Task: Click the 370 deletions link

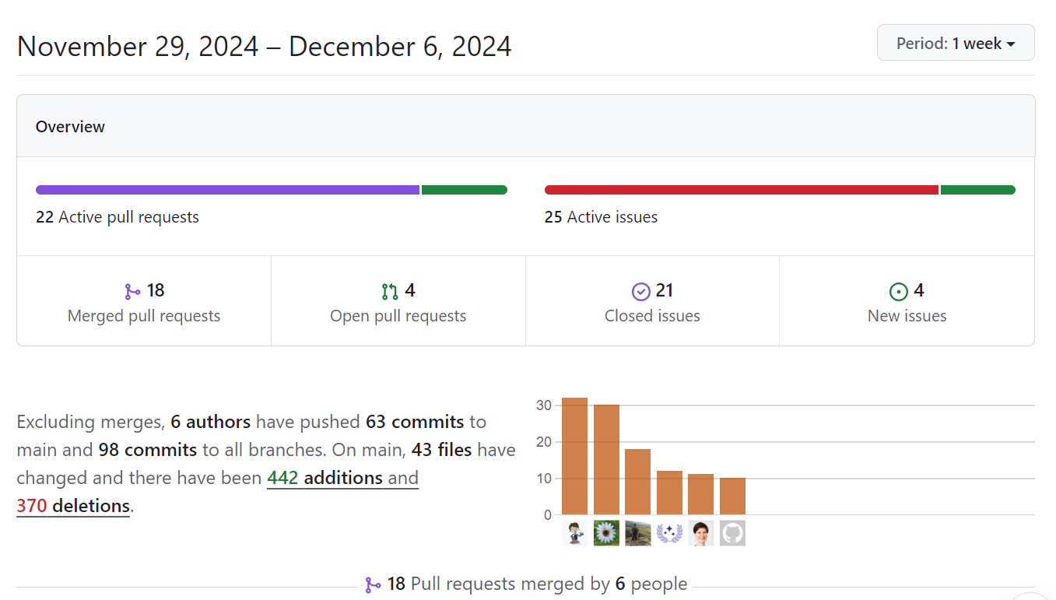Action: tap(73, 506)
